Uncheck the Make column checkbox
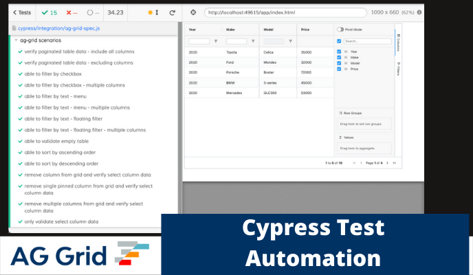473x275 pixels. 339,57
